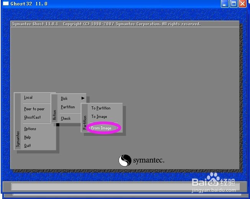Choose Check in the Action menu

pos(66,119)
